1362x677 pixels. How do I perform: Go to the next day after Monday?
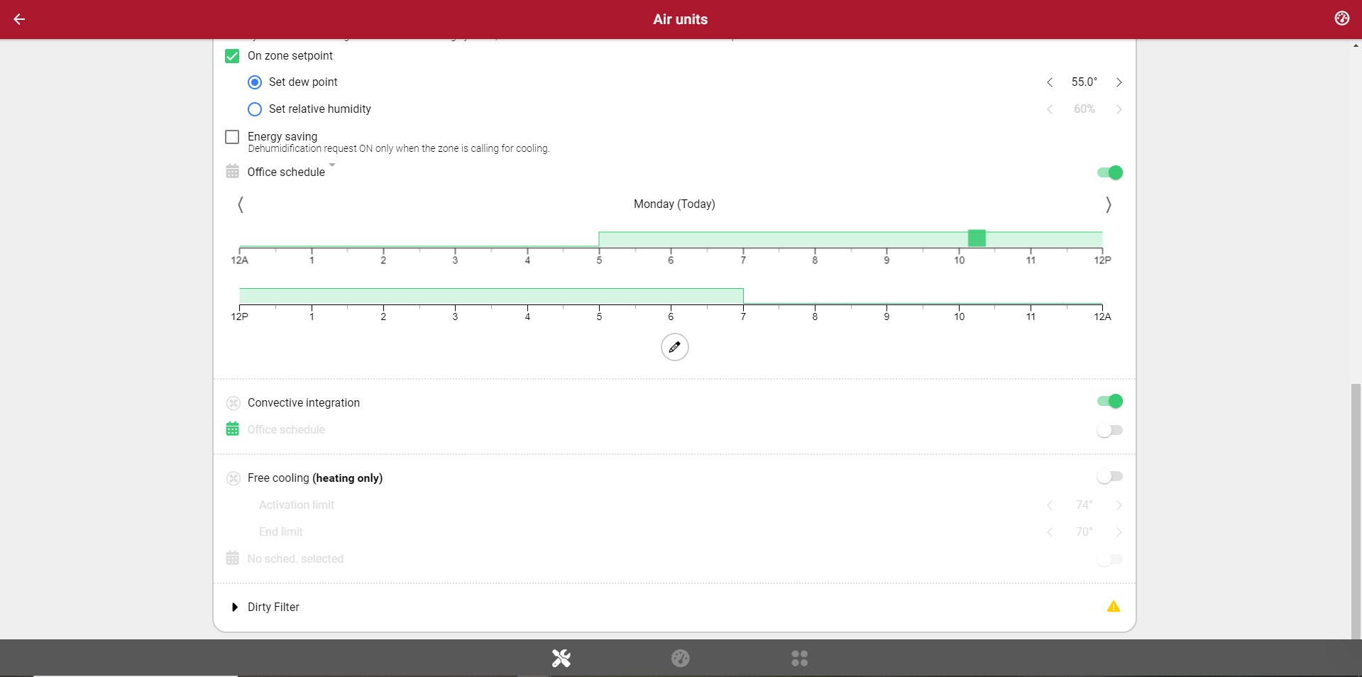click(x=1108, y=204)
